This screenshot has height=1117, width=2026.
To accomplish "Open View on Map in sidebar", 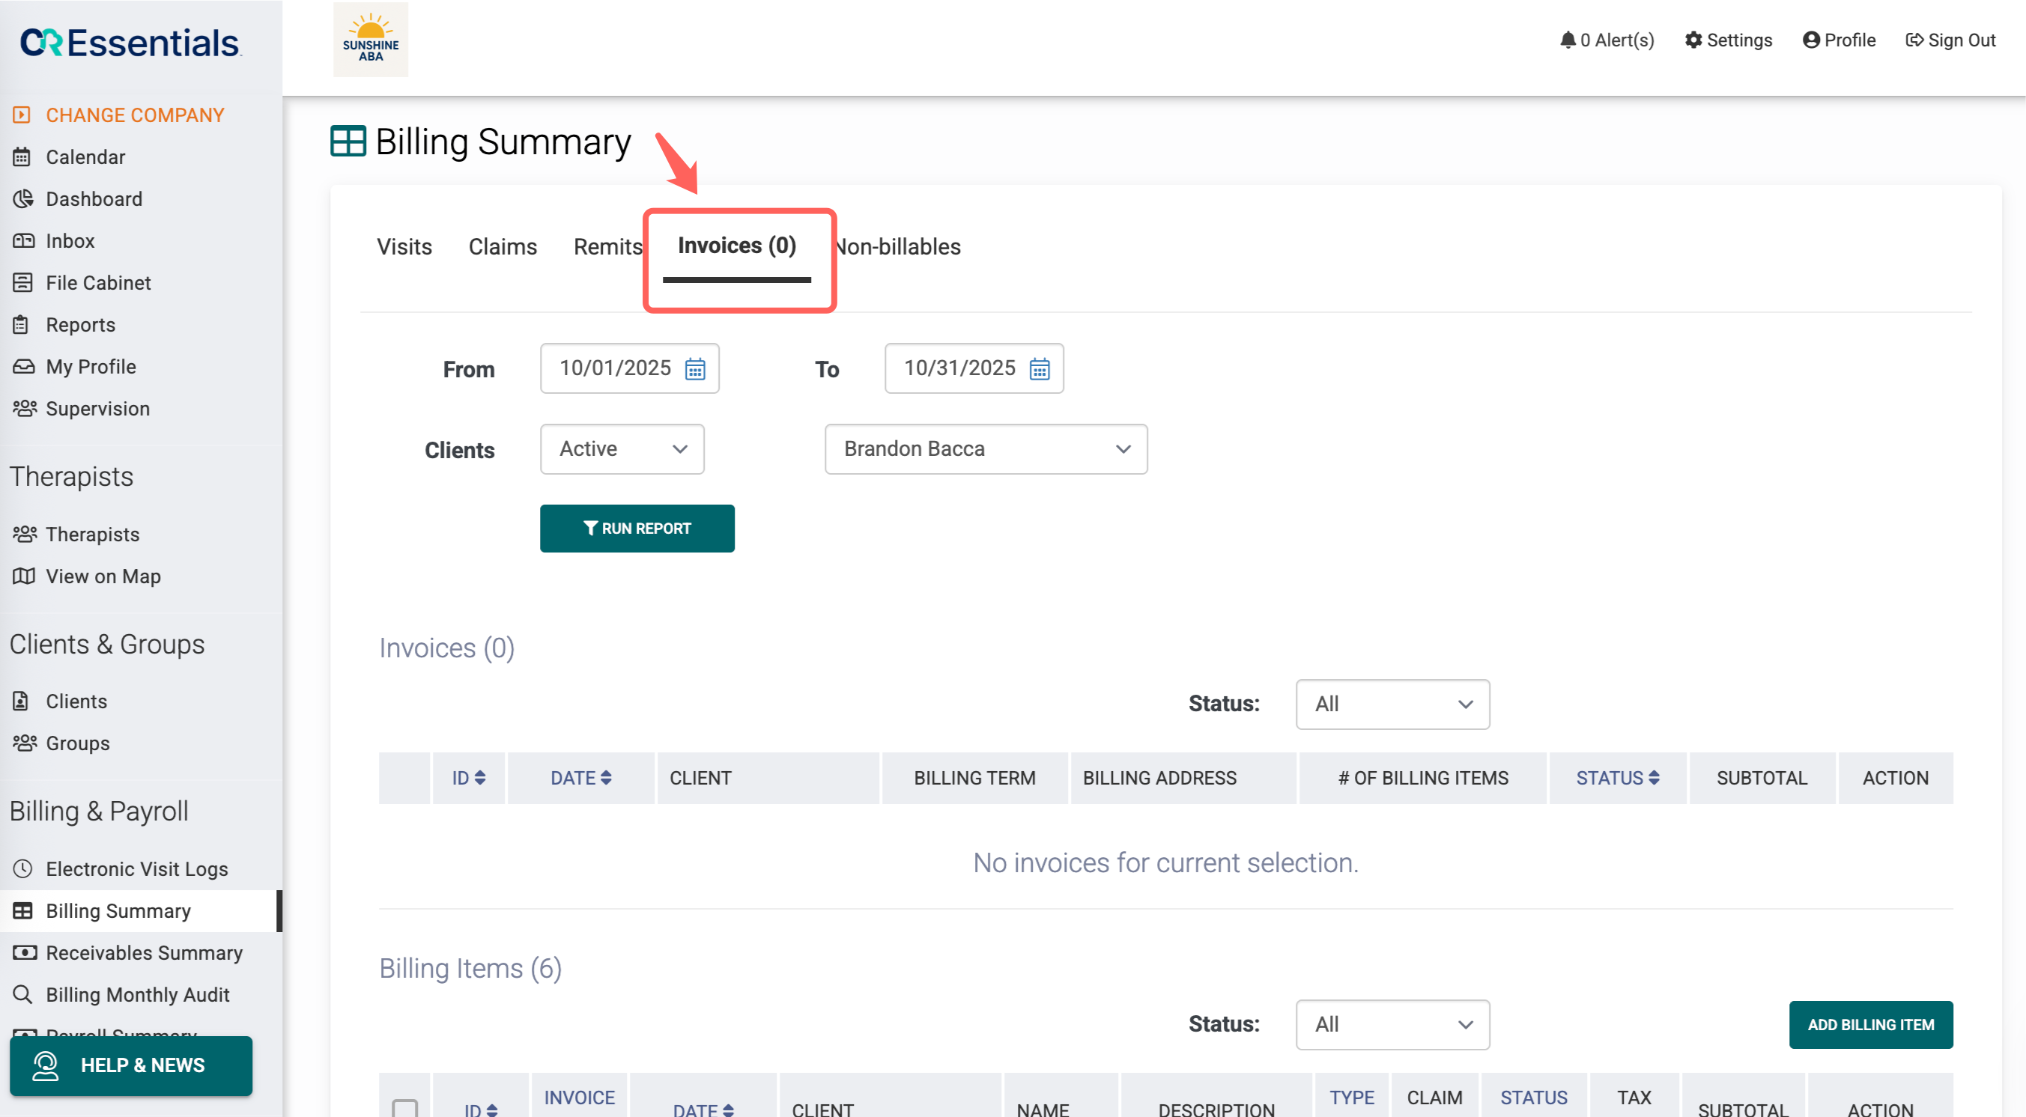I will click(103, 576).
